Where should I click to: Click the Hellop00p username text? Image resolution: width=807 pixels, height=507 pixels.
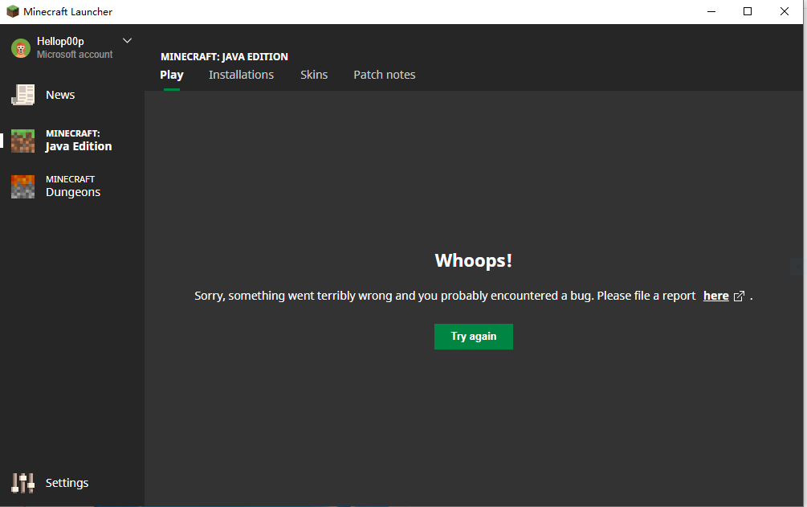click(x=60, y=41)
